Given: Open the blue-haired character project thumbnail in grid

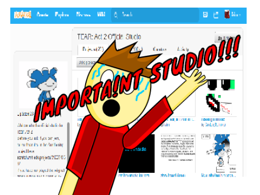Looking at the screenshot, I should tap(219, 153).
